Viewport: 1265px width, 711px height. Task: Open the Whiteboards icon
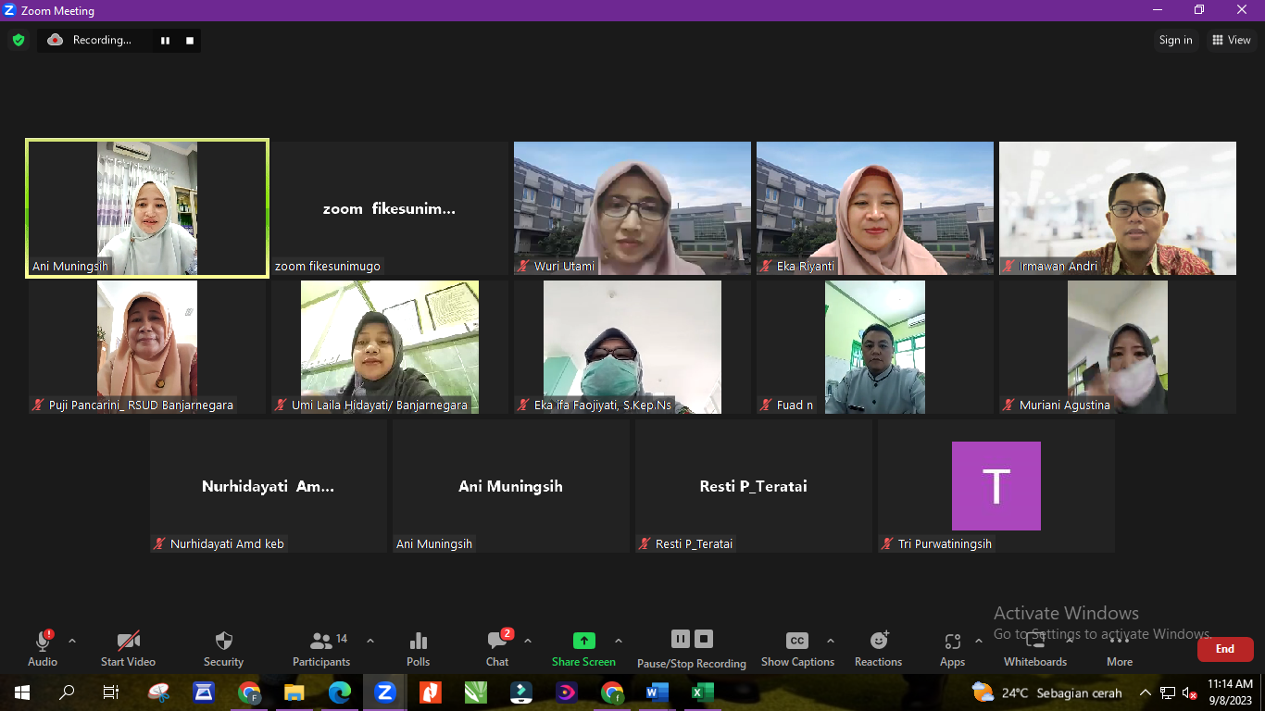tap(1035, 641)
